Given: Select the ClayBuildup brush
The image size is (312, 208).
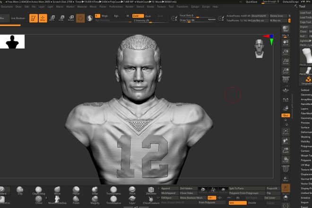Looking at the screenshot, I should (39, 191).
